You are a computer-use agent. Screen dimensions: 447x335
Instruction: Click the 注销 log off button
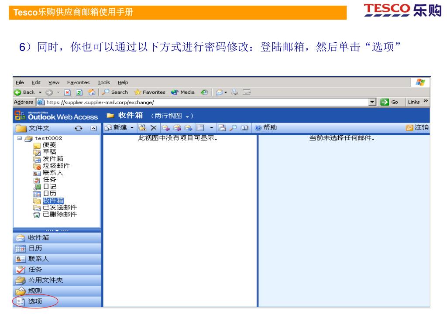tap(417, 128)
